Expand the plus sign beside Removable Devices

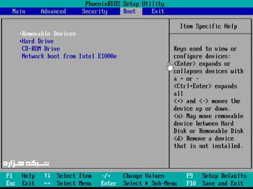tap(21, 34)
